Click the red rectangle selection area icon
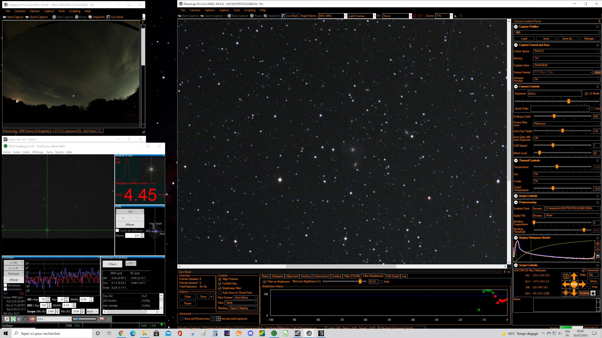The image size is (602, 338). (x=415, y=16)
